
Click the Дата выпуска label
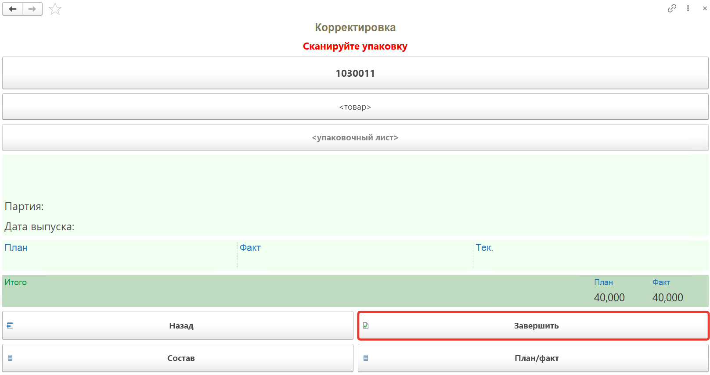(x=40, y=227)
